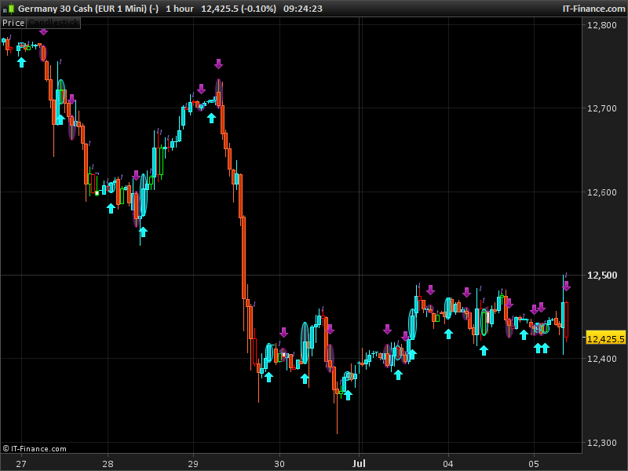628x471 pixels.
Task: Click the Germany 30 Cash instrument title
Action: tap(88, 9)
